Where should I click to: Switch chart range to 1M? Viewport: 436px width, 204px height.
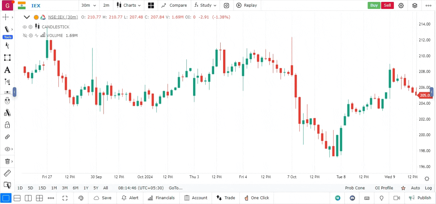pos(54,188)
